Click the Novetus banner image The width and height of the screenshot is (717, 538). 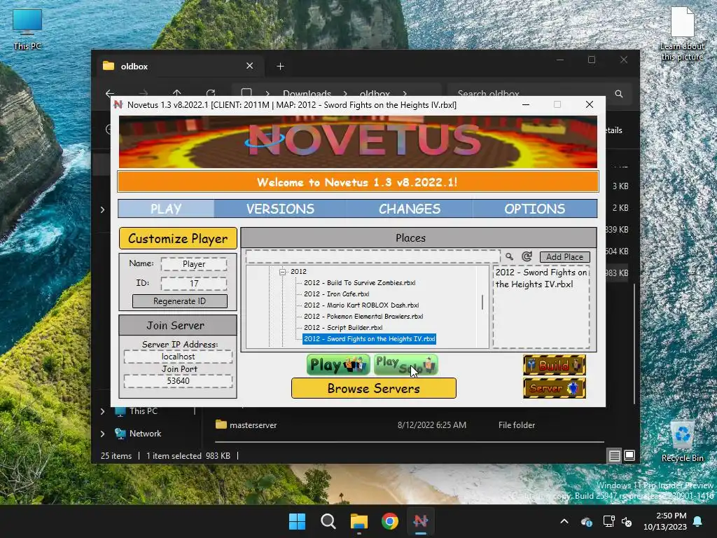[x=358, y=142]
